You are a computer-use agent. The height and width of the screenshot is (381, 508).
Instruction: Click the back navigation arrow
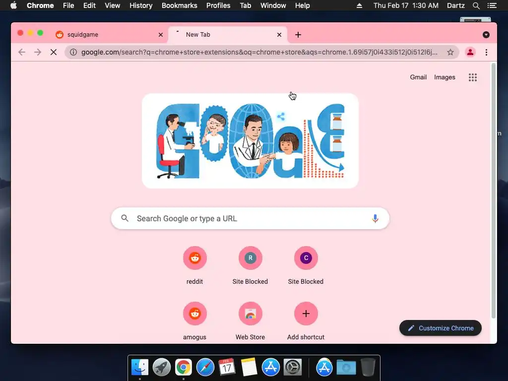pos(22,52)
